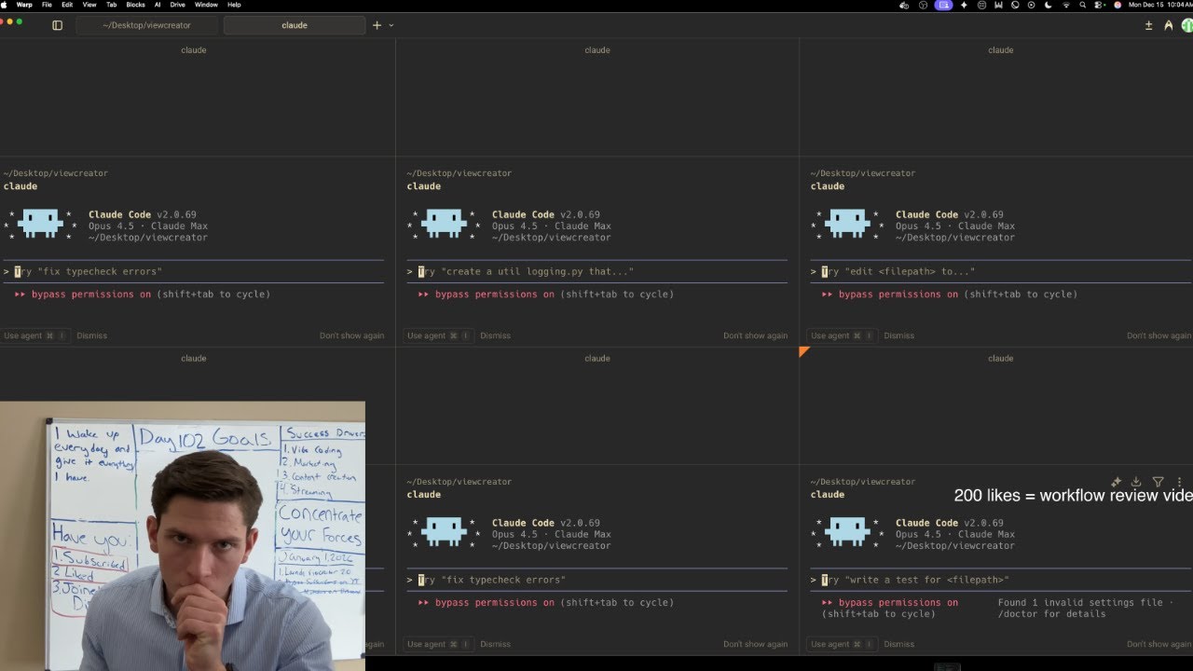Focus the prompt showing "fix typecheck errors" in the top-left pane
The width and height of the screenshot is (1193, 671).
tap(193, 271)
